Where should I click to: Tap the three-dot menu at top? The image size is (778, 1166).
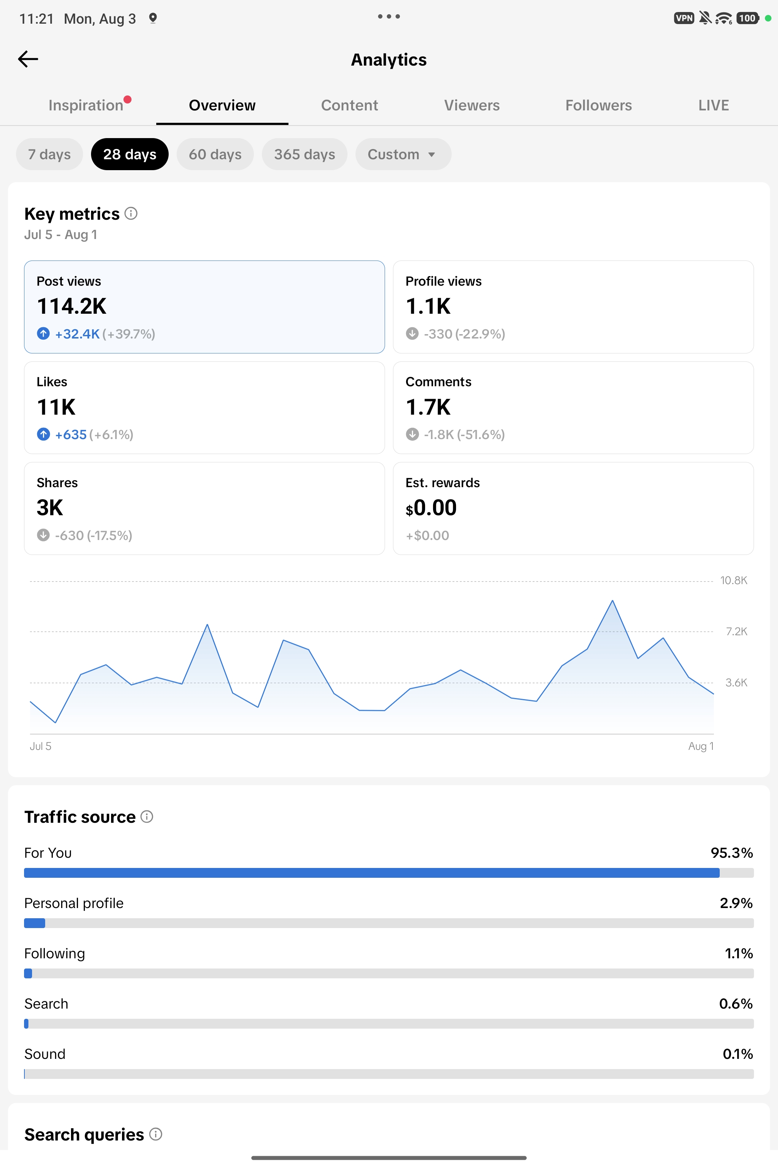(389, 16)
